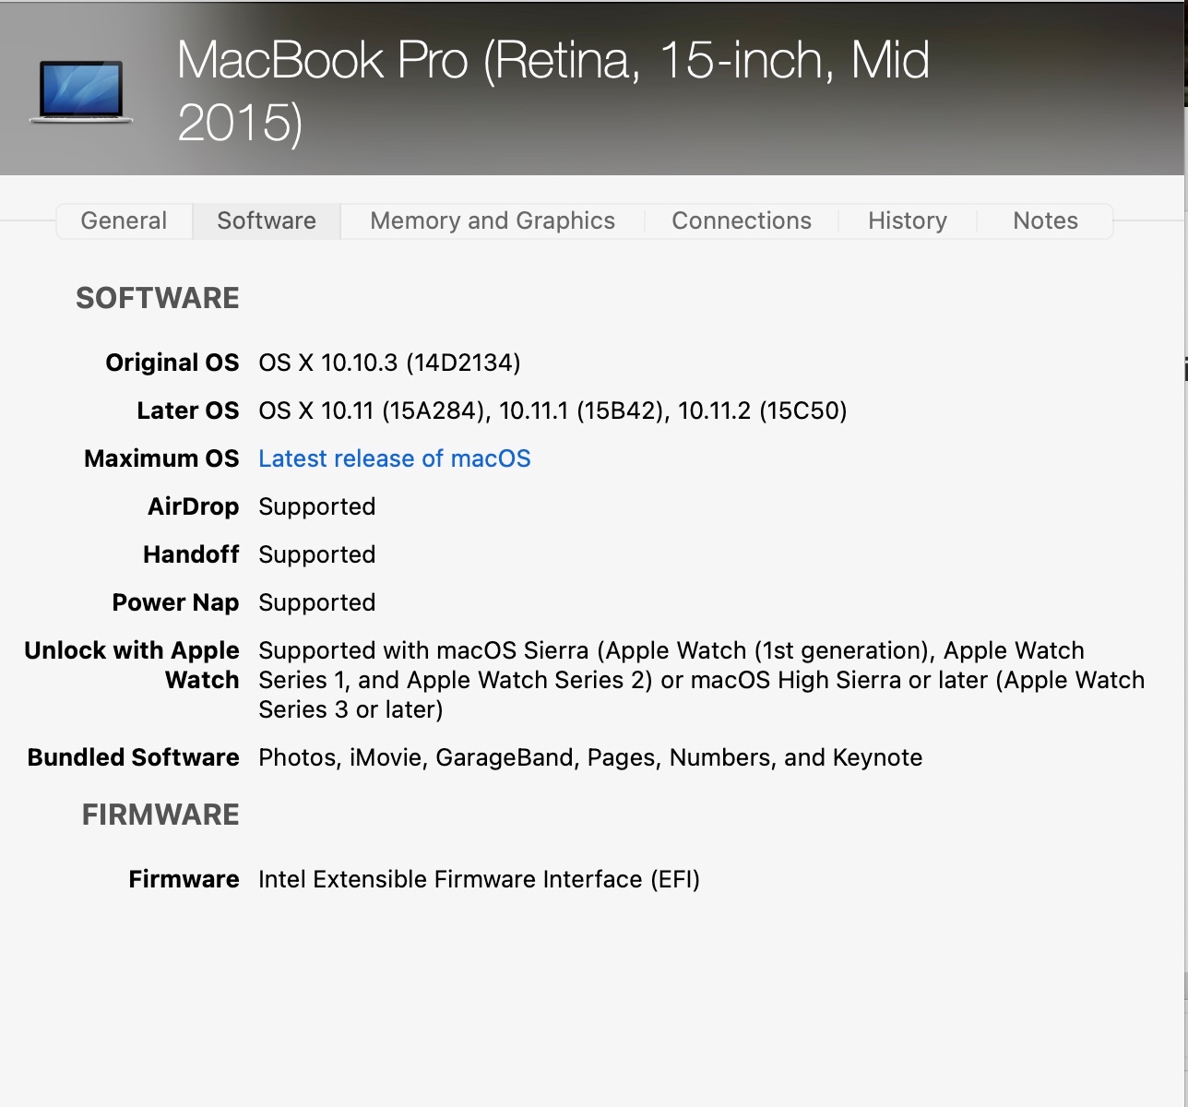Screen dimensions: 1188x1107
Task: View the History tab
Action: pyautogui.click(x=908, y=220)
